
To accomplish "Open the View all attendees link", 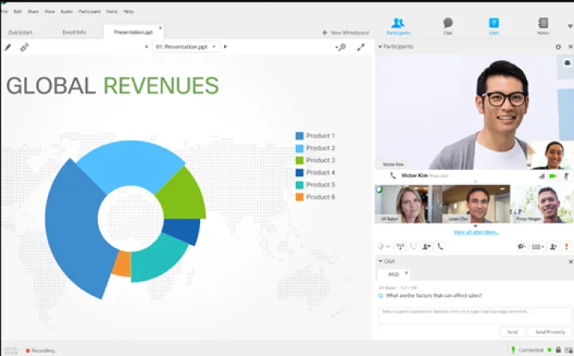I will [x=476, y=232].
